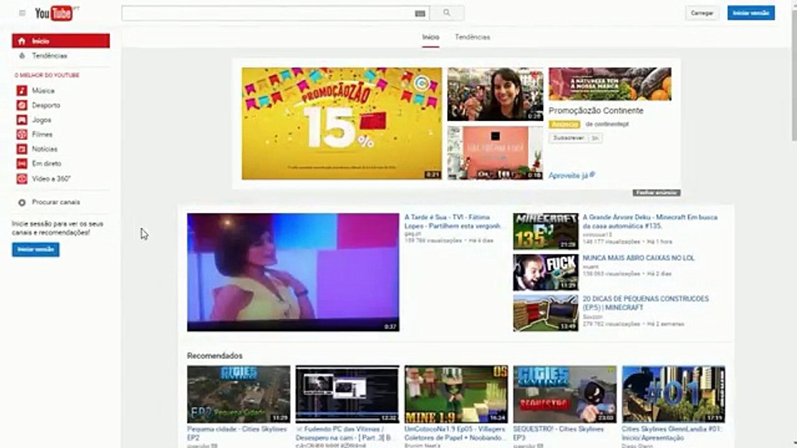Click the Carregar upload button

click(x=702, y=13)
